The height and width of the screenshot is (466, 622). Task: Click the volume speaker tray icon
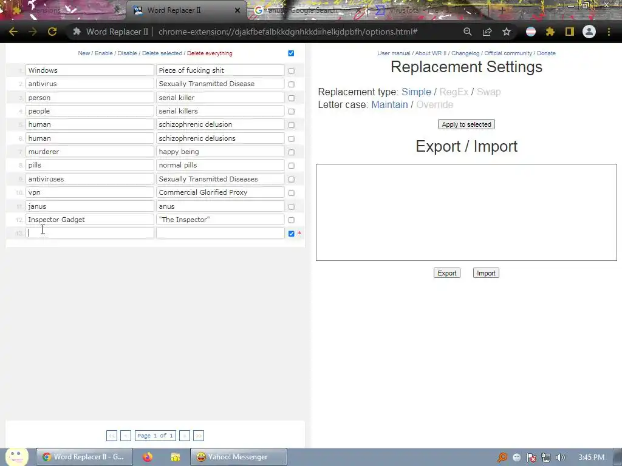pyautogui.click(x=561, y=458)
